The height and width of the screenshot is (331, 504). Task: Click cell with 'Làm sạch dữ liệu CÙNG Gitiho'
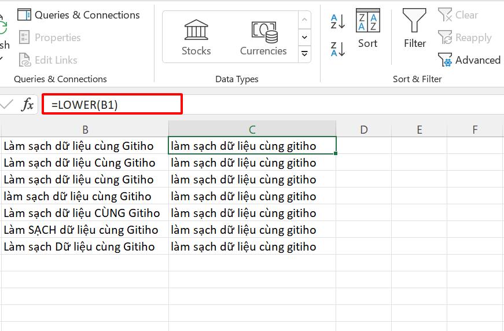coord(82,213)
